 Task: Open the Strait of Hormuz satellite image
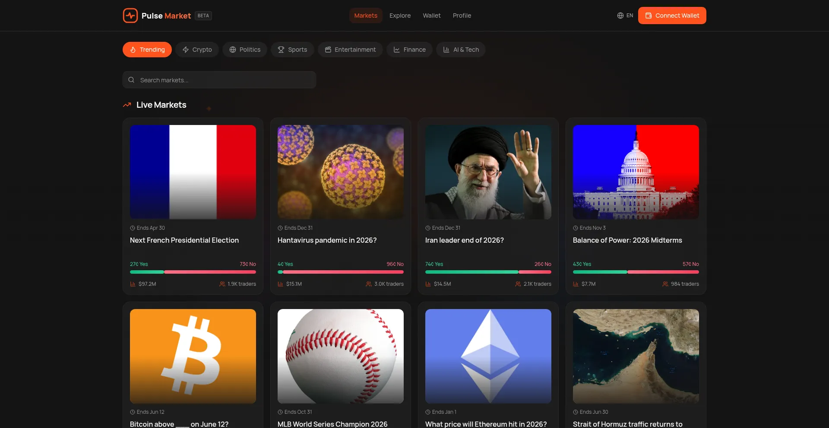point(636,356)
